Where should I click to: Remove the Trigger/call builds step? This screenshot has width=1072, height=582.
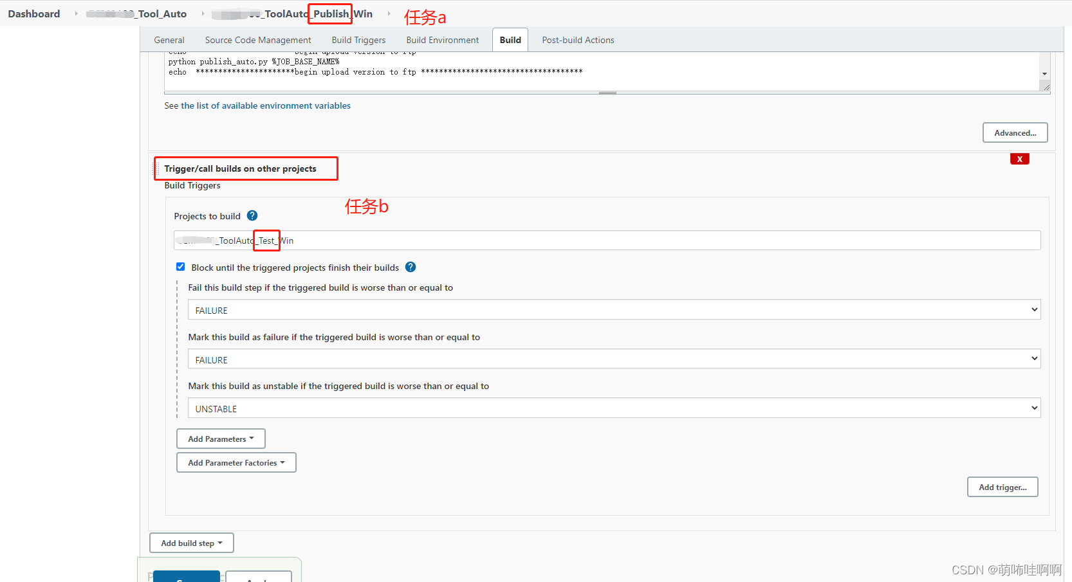coord(1019,158)
